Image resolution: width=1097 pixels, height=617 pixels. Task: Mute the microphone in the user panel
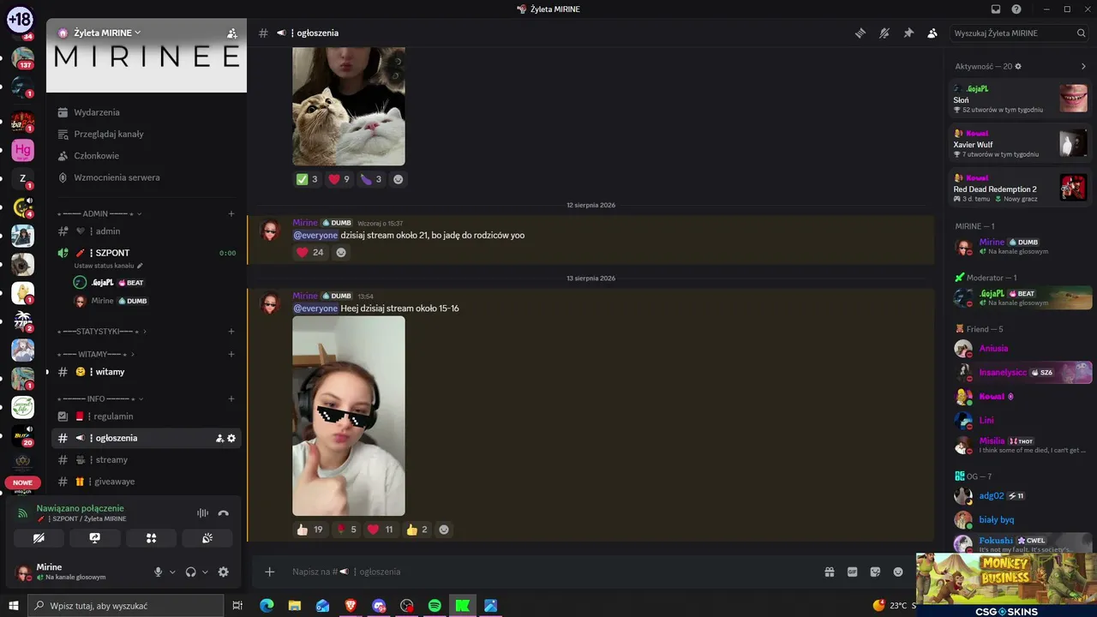click(158, 572)
